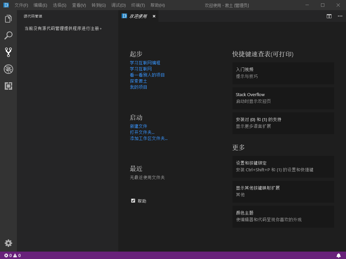
Task: Click the 快捷键速查表(可打印) heading
Action: [263, 54]
